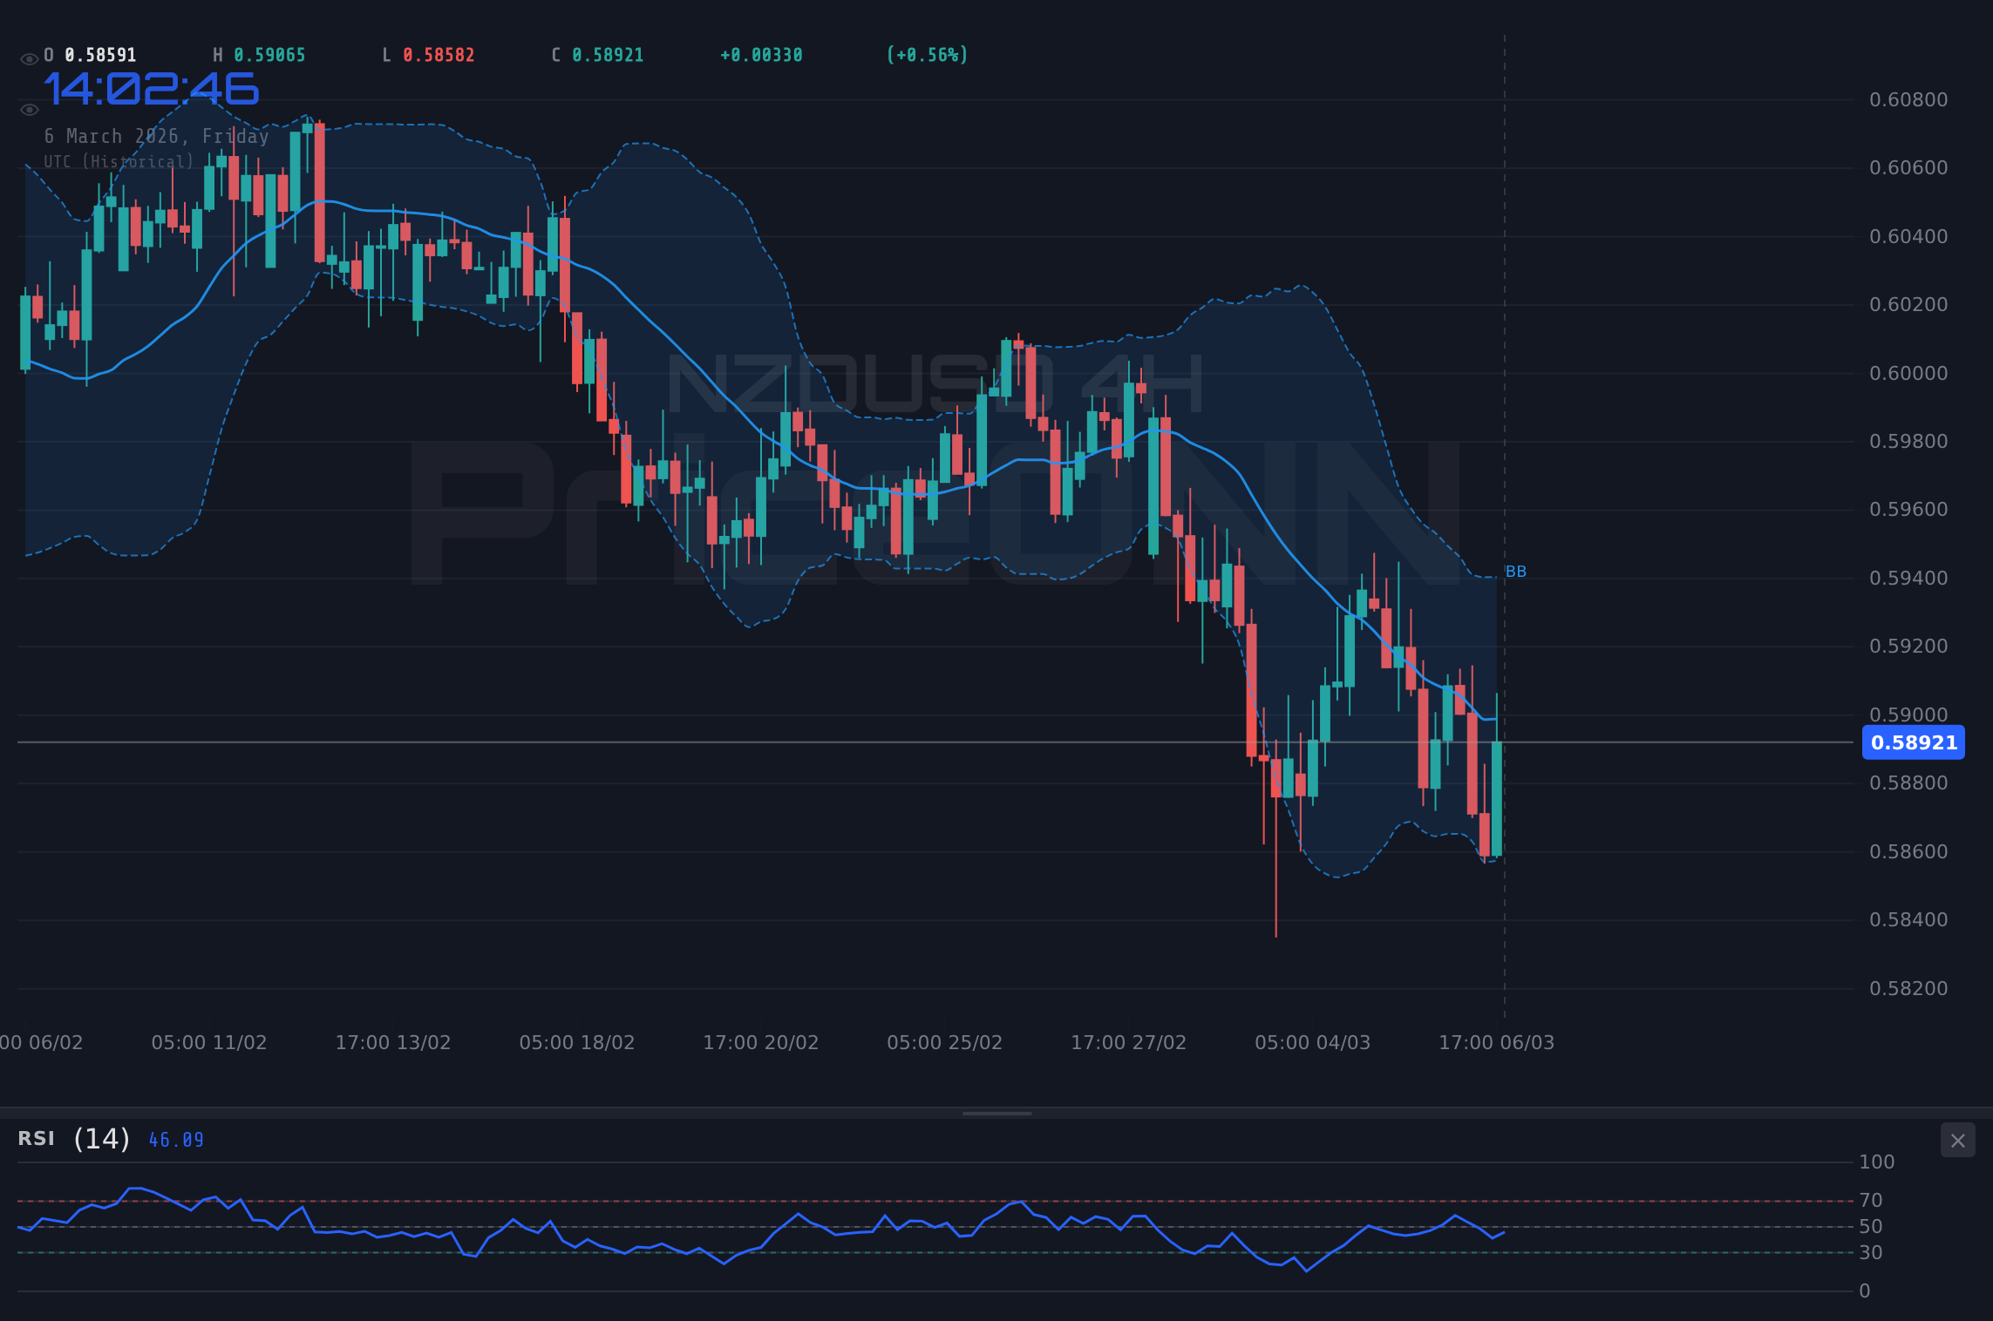
Task: Click the 17:00 06/03 time axis label
Action: (x=1497, y=1042)
